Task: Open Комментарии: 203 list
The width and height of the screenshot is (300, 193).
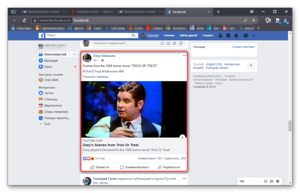Action: click(150, 159)
